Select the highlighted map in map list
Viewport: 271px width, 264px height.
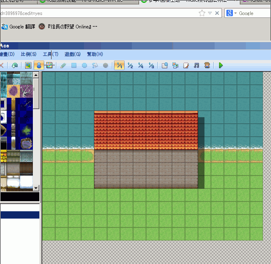[x=20, y=215]
